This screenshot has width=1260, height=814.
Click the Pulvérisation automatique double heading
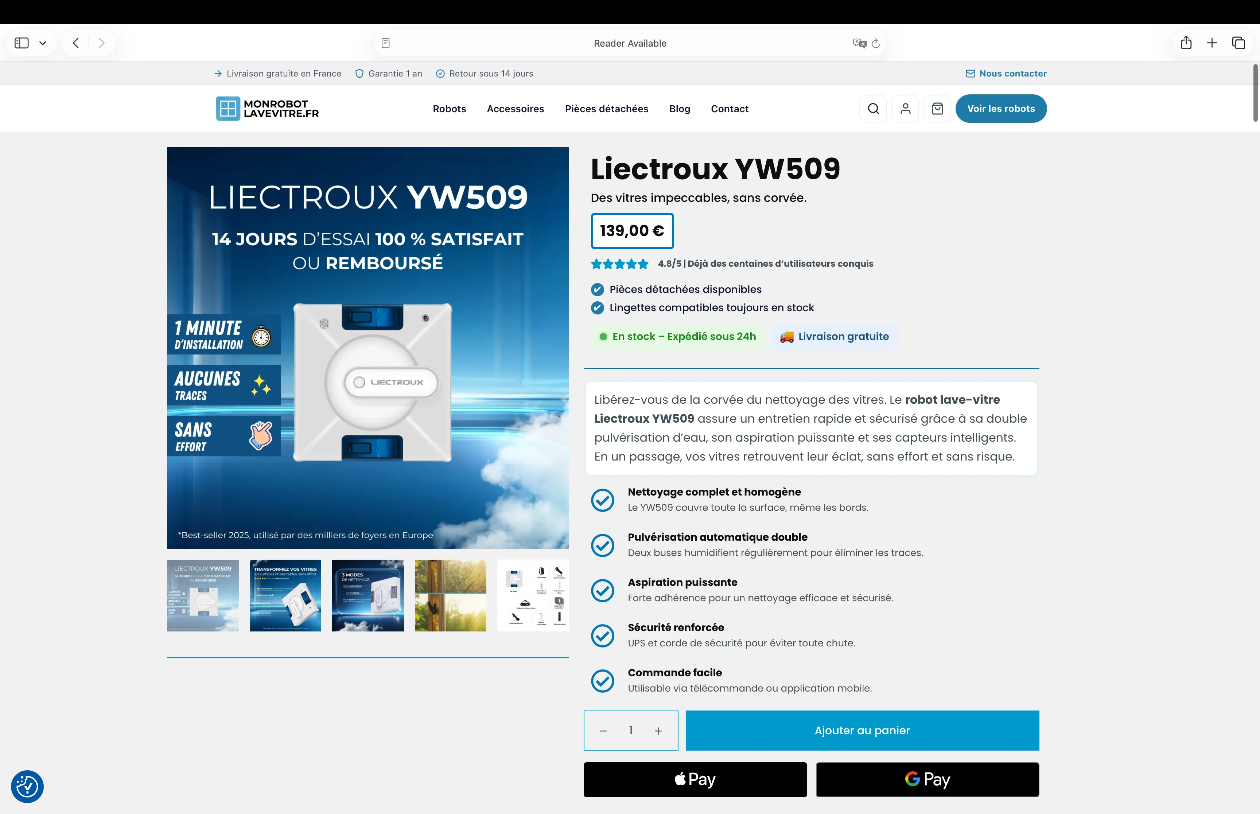(x=717, y=537)
